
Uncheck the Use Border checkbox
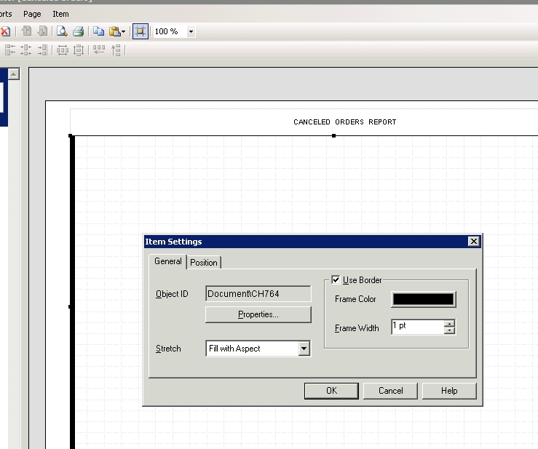tap(336, 280)
